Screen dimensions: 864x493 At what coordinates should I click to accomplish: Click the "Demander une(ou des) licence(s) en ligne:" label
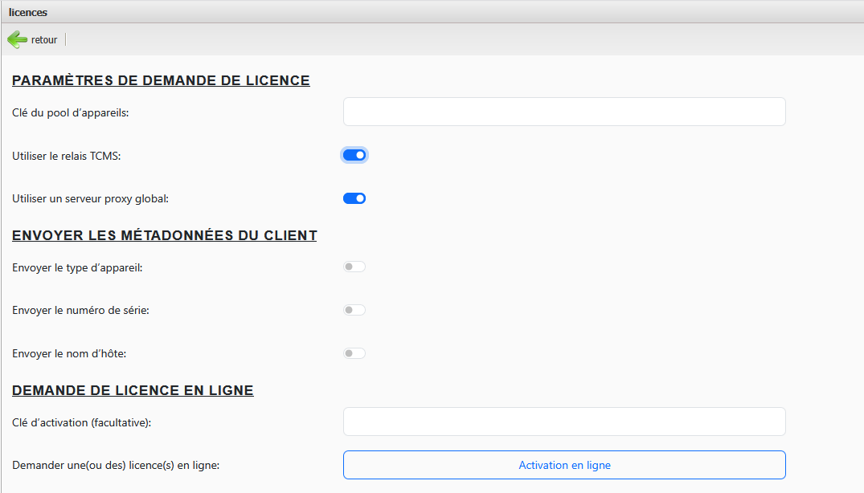116,465
